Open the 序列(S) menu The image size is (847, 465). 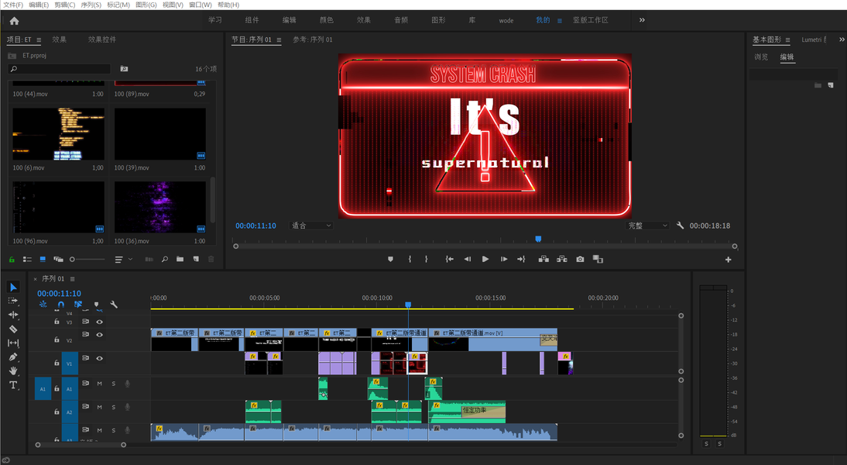[x=91, y=5]
